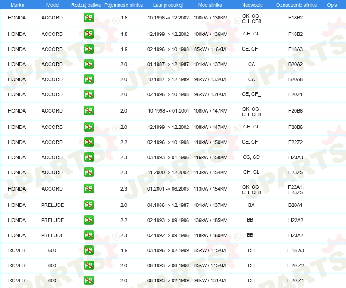Image resolution: width=346 pixels, height=288 pixels.
Task: Click the power value 98kW / 133KM
Action: 210,79
